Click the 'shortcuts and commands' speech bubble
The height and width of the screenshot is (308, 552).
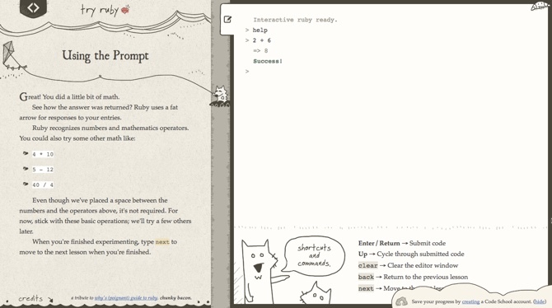[x=314, y=255]
